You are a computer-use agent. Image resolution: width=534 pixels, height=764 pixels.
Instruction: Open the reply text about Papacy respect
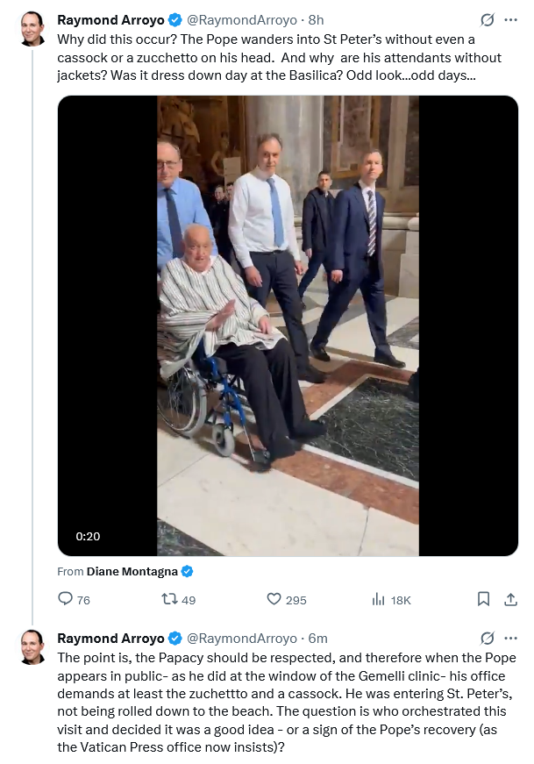coord(286,702)
